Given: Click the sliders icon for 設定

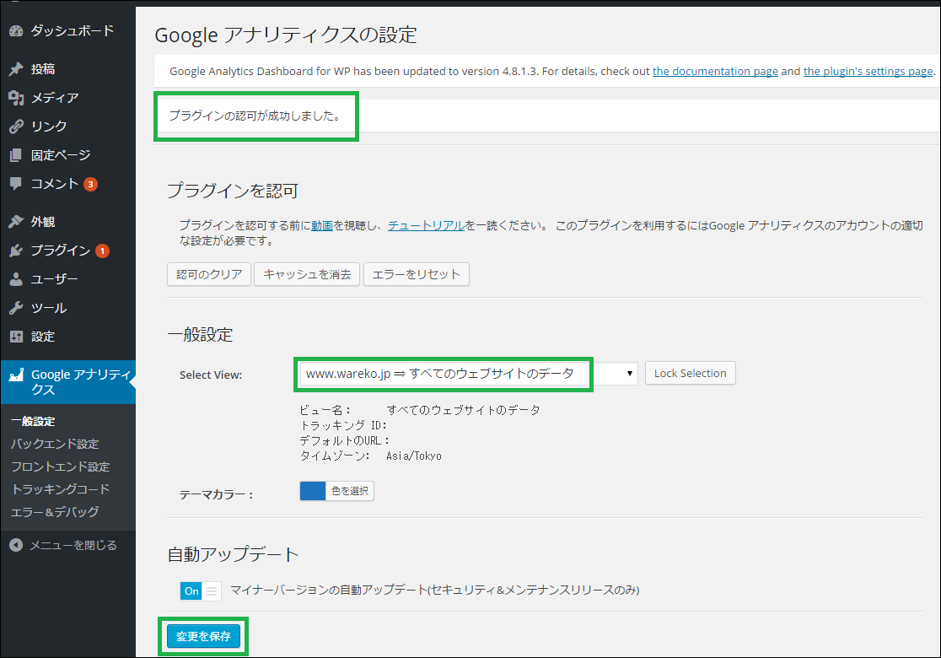Looking at the screenshot, I should click(16, 337).
